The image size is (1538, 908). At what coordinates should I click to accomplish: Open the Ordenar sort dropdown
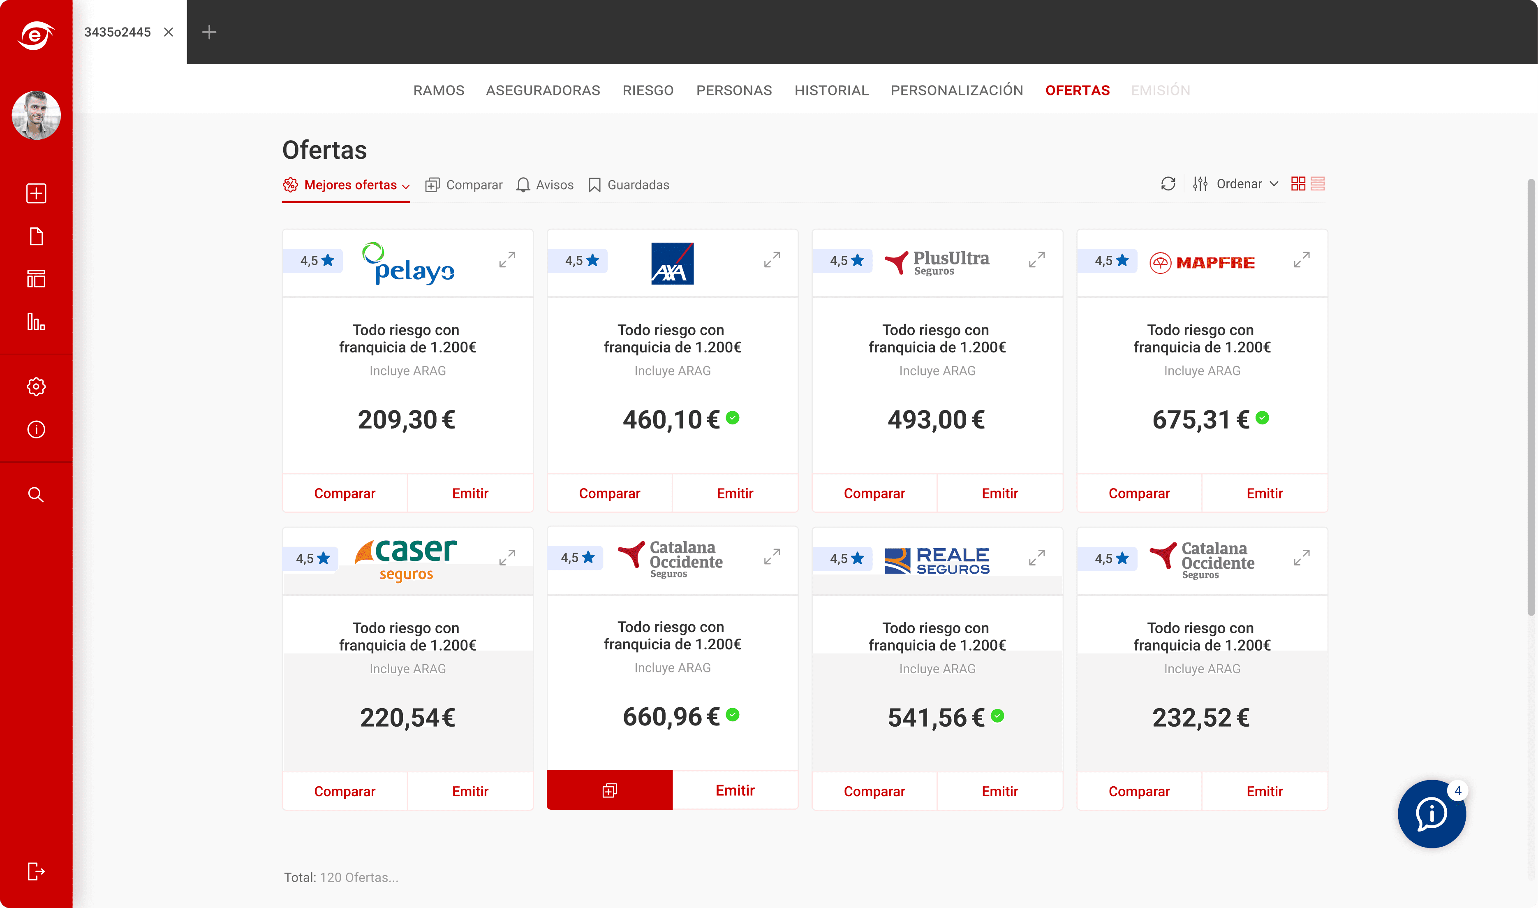click(x=1236, y=183)
